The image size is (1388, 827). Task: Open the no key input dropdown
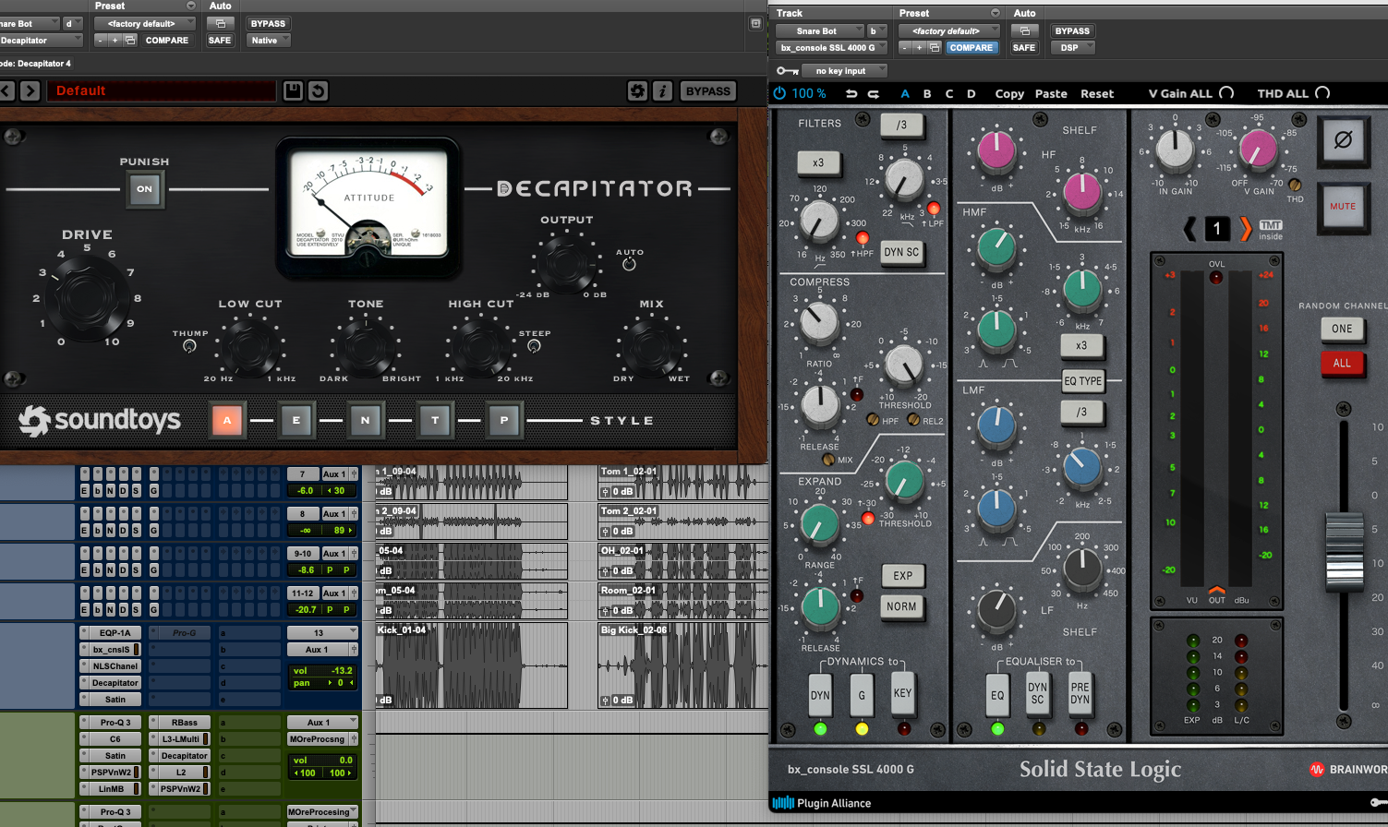pos(845,70)
